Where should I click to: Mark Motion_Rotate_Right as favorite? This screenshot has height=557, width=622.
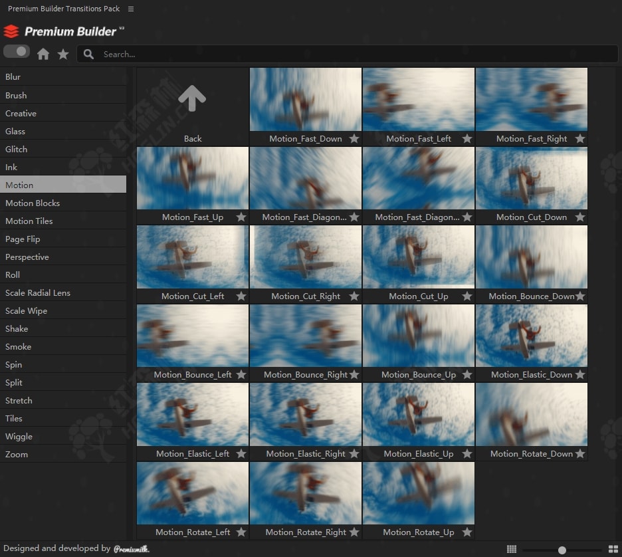[354, 532]
